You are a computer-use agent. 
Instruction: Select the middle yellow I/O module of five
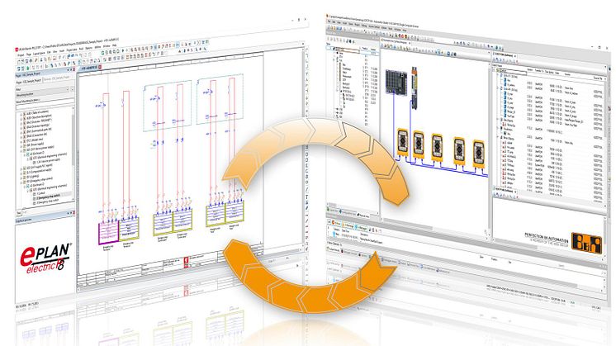click(x=437, y=147)
